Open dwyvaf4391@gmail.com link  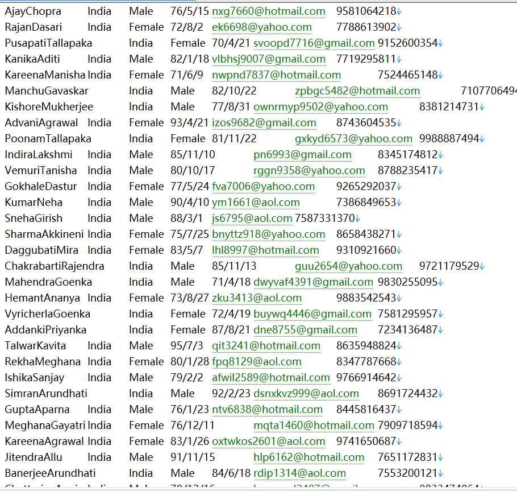313,282
